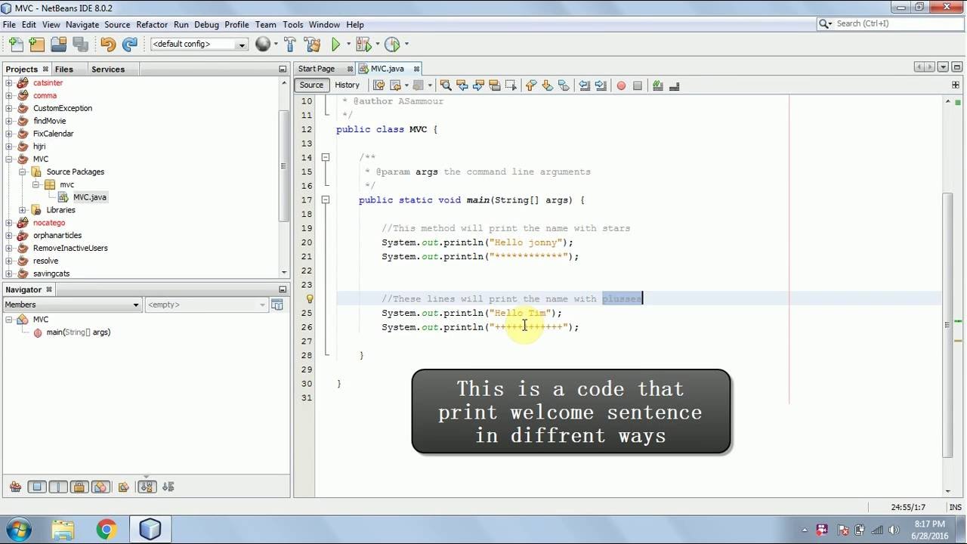Screen dimensions: 967x544
Task: Open Profile Project dropdown arrow
Action: 406,45
